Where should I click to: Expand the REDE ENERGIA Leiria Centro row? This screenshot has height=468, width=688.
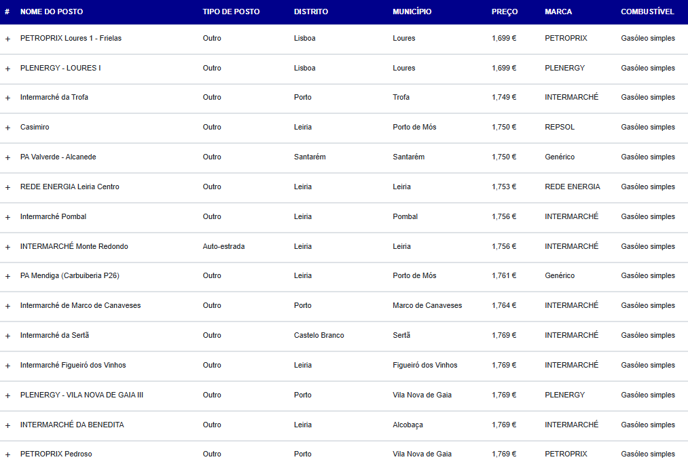[7, 188]
